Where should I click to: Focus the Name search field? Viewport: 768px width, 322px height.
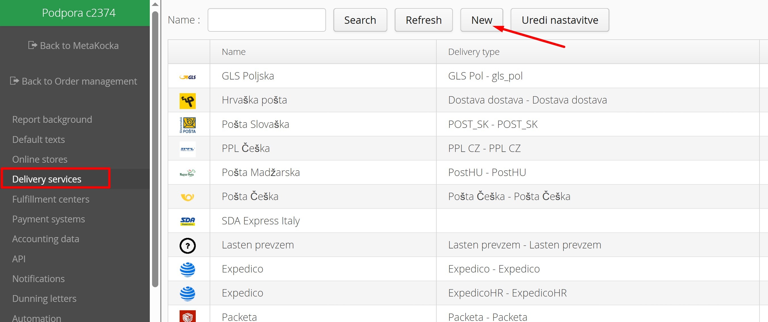(266, 20)
